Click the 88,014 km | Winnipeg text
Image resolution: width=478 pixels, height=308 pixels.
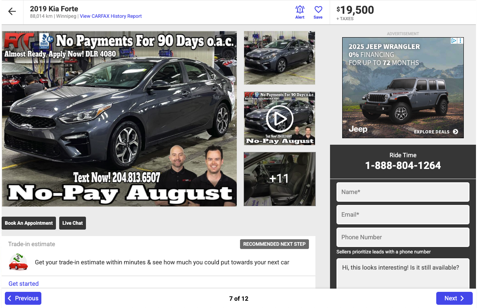[53, 16]
